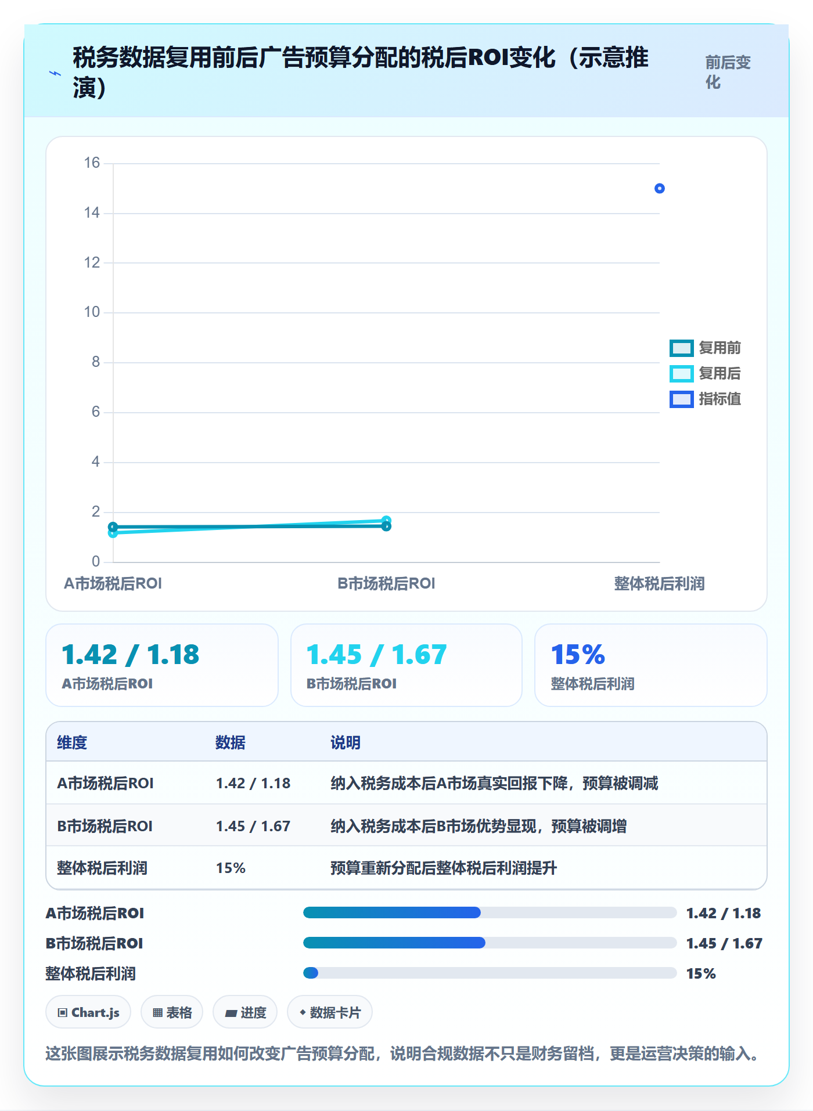Screen dimensions: 813x1111
Task: Toggle the 复用后 legend series
Action: click(x=705, y=373)
